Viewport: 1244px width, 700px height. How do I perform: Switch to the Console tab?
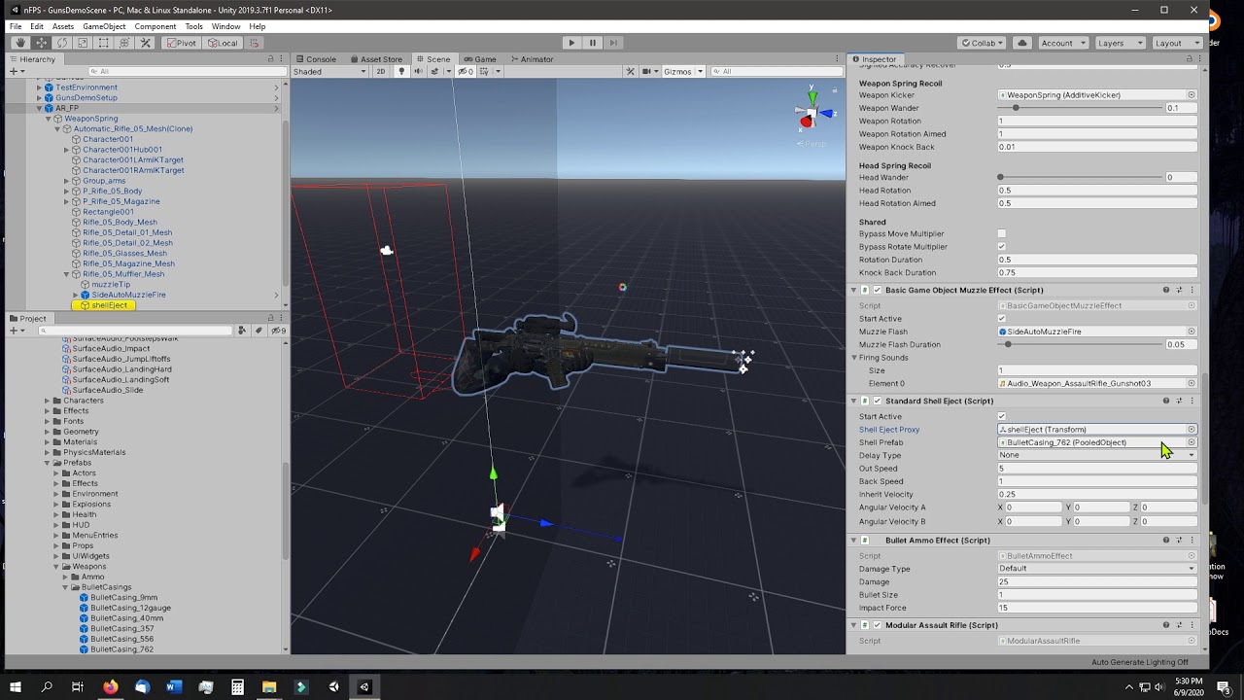pos(316,59)
